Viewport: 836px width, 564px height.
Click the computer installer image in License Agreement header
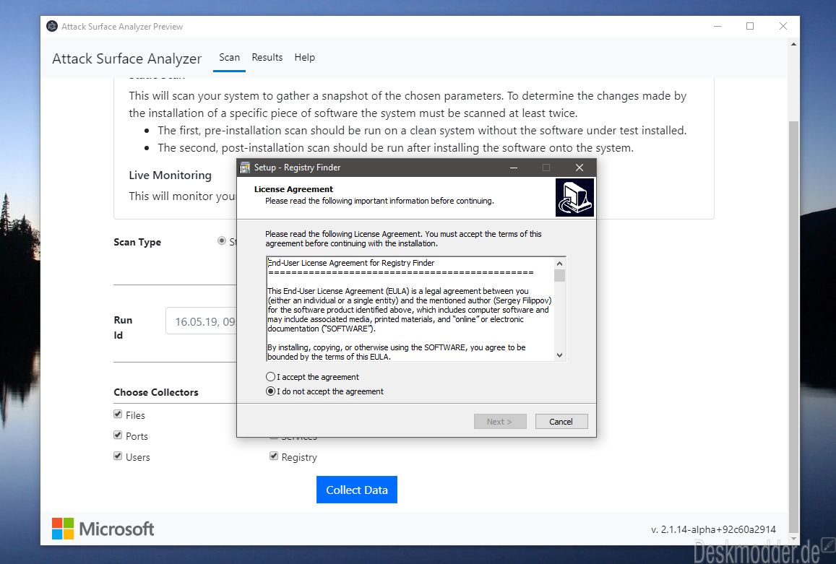click(574, 197)
